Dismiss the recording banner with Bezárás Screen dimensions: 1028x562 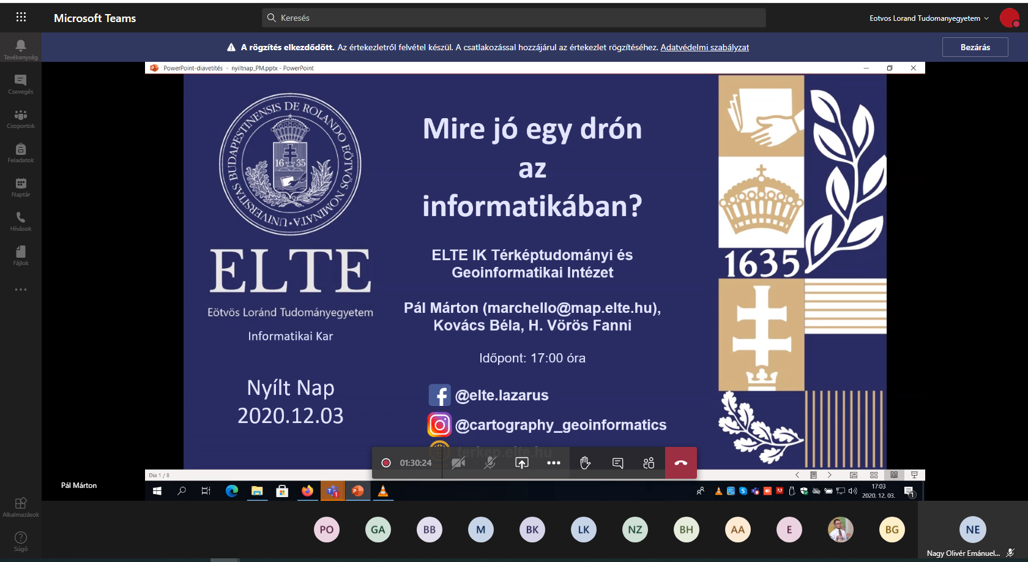975,47
